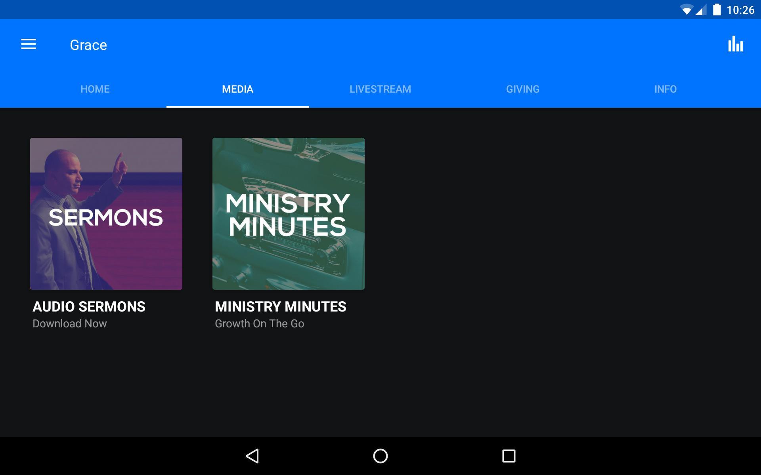Viewport: 761px width, 475px height.
Task: Tap the Android recent apps button
Action: [x=509, y=456]
